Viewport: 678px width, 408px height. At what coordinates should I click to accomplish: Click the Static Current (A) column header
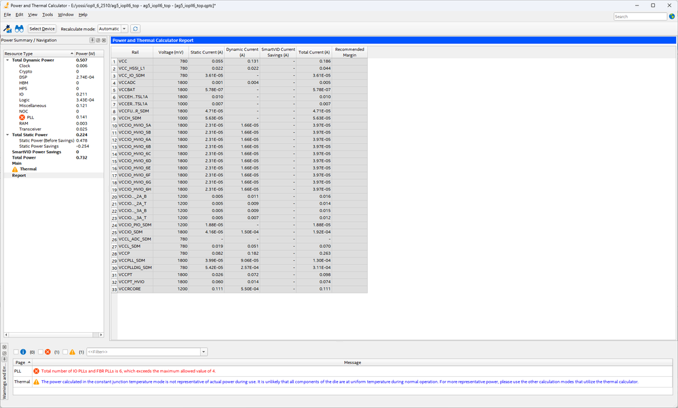tap(207, 52)
